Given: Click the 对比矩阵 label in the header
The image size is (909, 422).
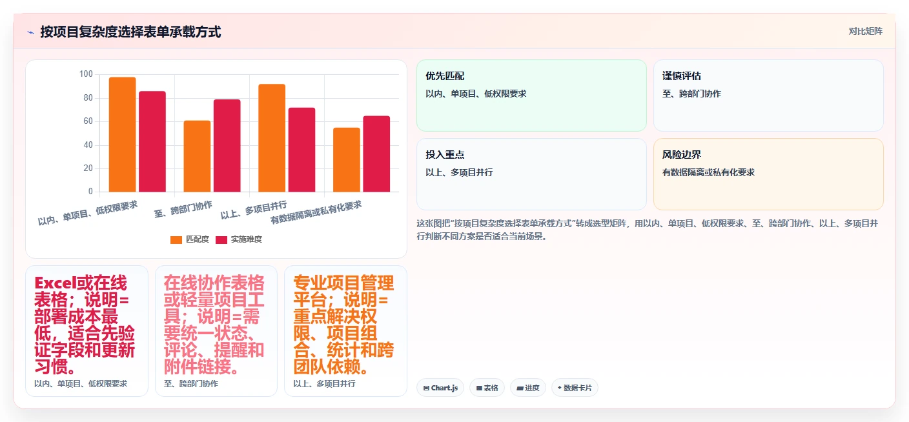Looking at the screenshot, I should (865, 31).
